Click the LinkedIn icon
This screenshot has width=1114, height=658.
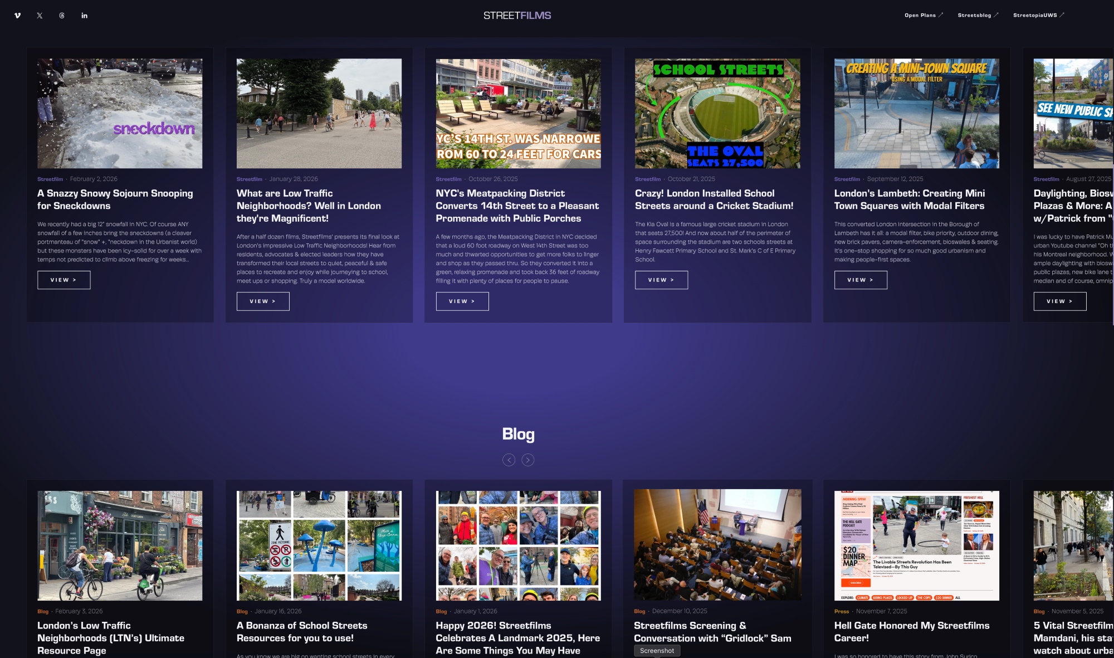pyautogui.click(x=84, y=16)
